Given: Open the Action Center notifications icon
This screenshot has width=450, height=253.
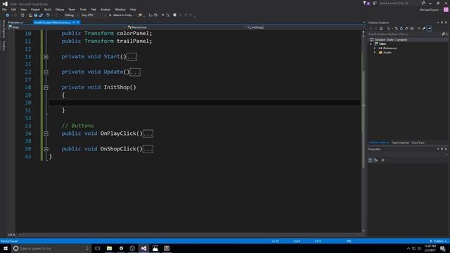Looking at the screenshot, I should pyautogui.click(x=443, y=248).
